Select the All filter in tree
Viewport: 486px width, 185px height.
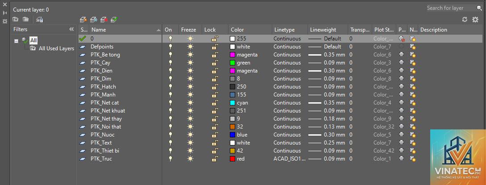[33, 40]
